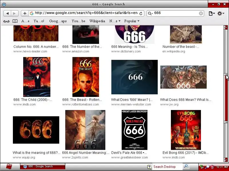
Task: Activate '666 - Google Search' taskbar button
Action: [43, 166]
